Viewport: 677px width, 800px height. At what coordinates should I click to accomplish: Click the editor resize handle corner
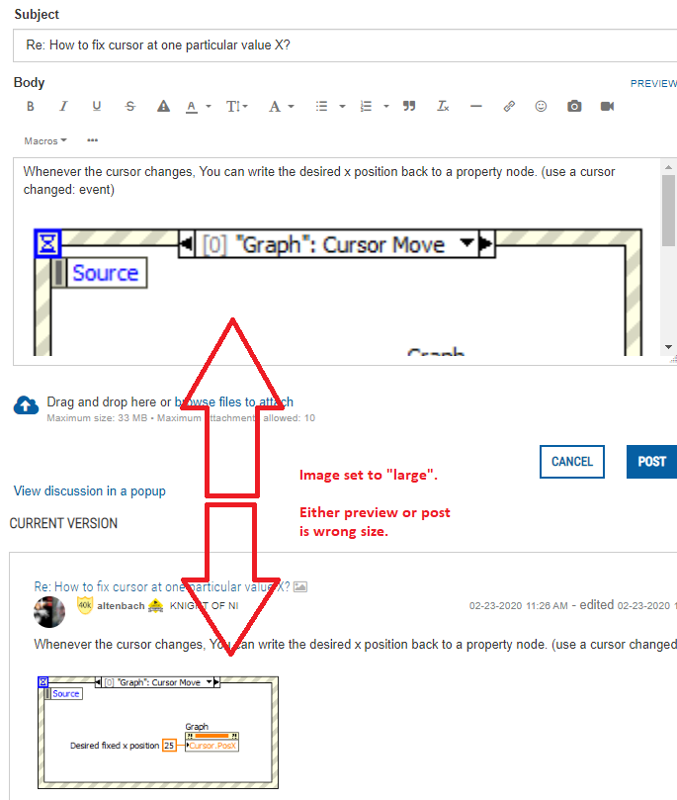pos(673,360)
